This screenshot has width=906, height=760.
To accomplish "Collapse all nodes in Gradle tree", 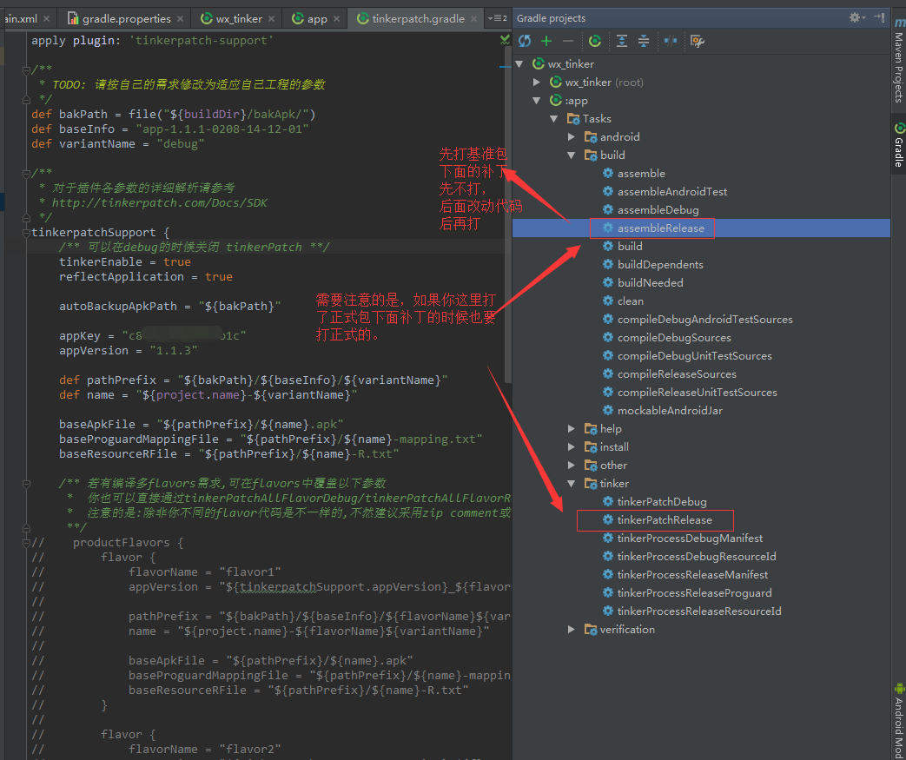I will (643, 41).
